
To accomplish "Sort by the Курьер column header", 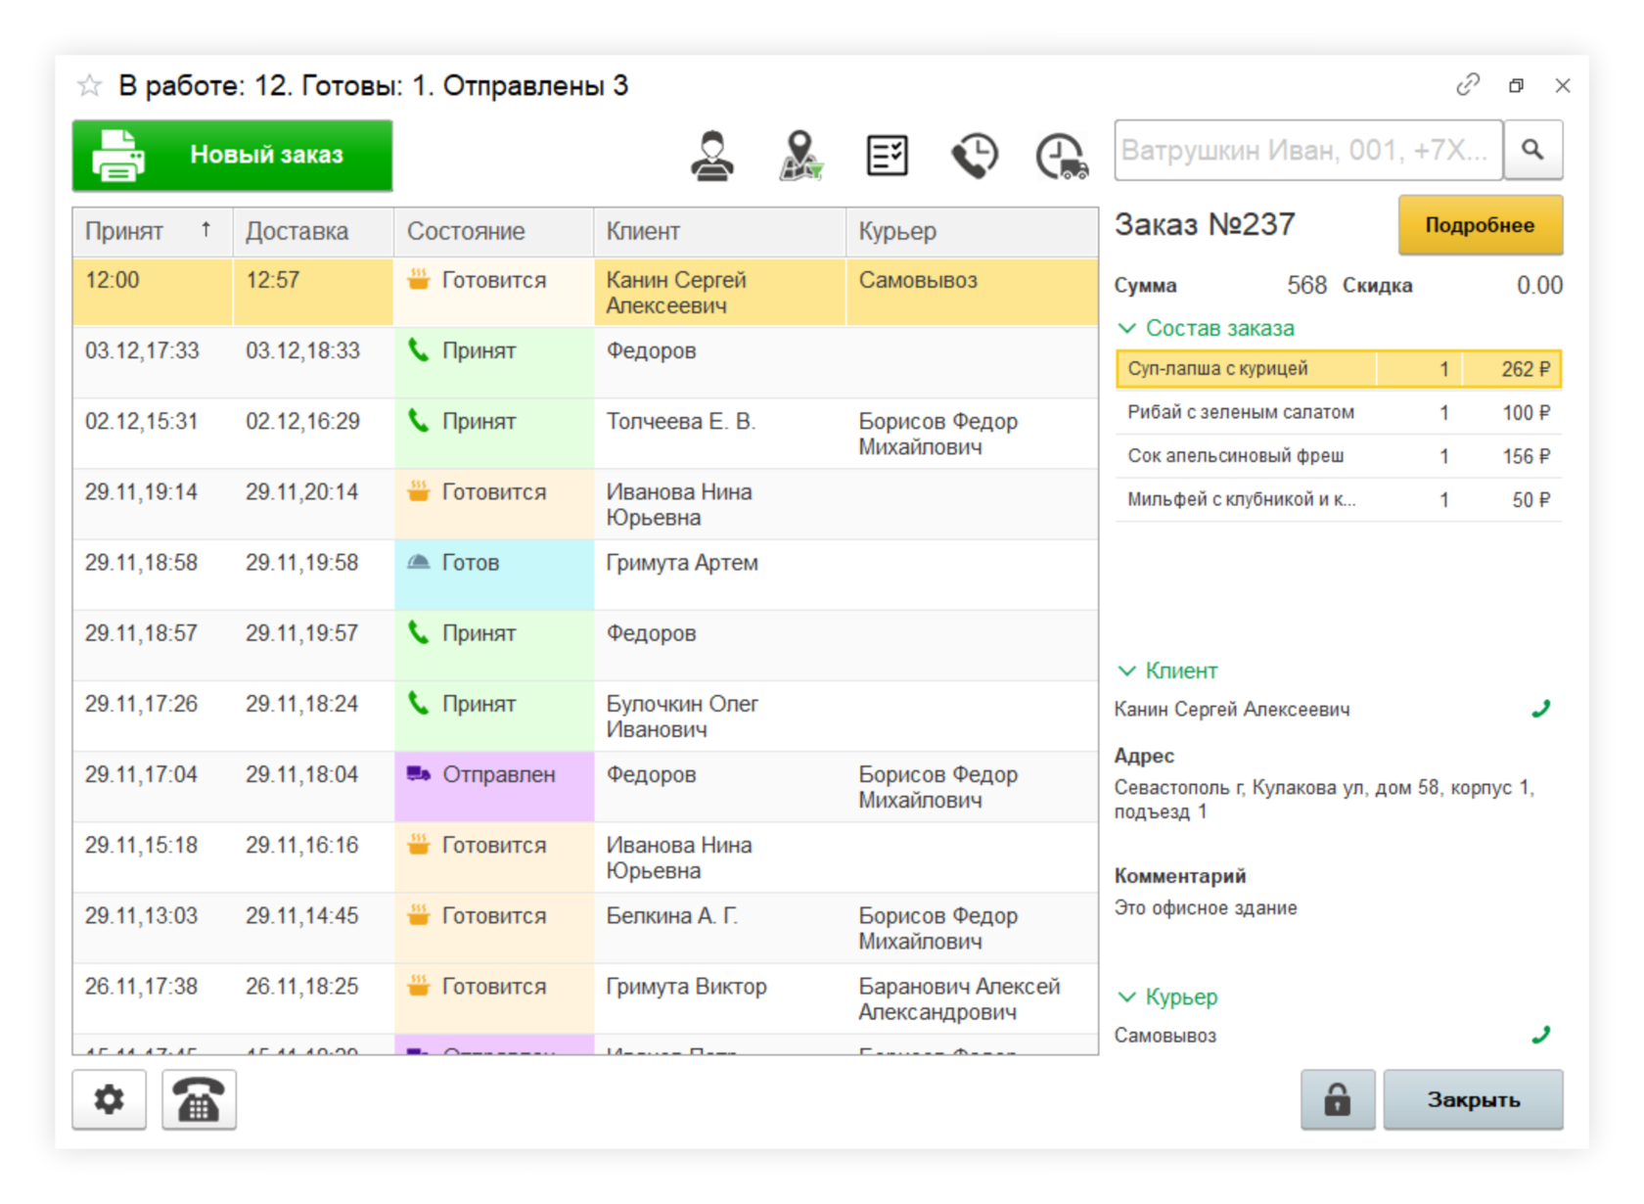I will point(973,232).
